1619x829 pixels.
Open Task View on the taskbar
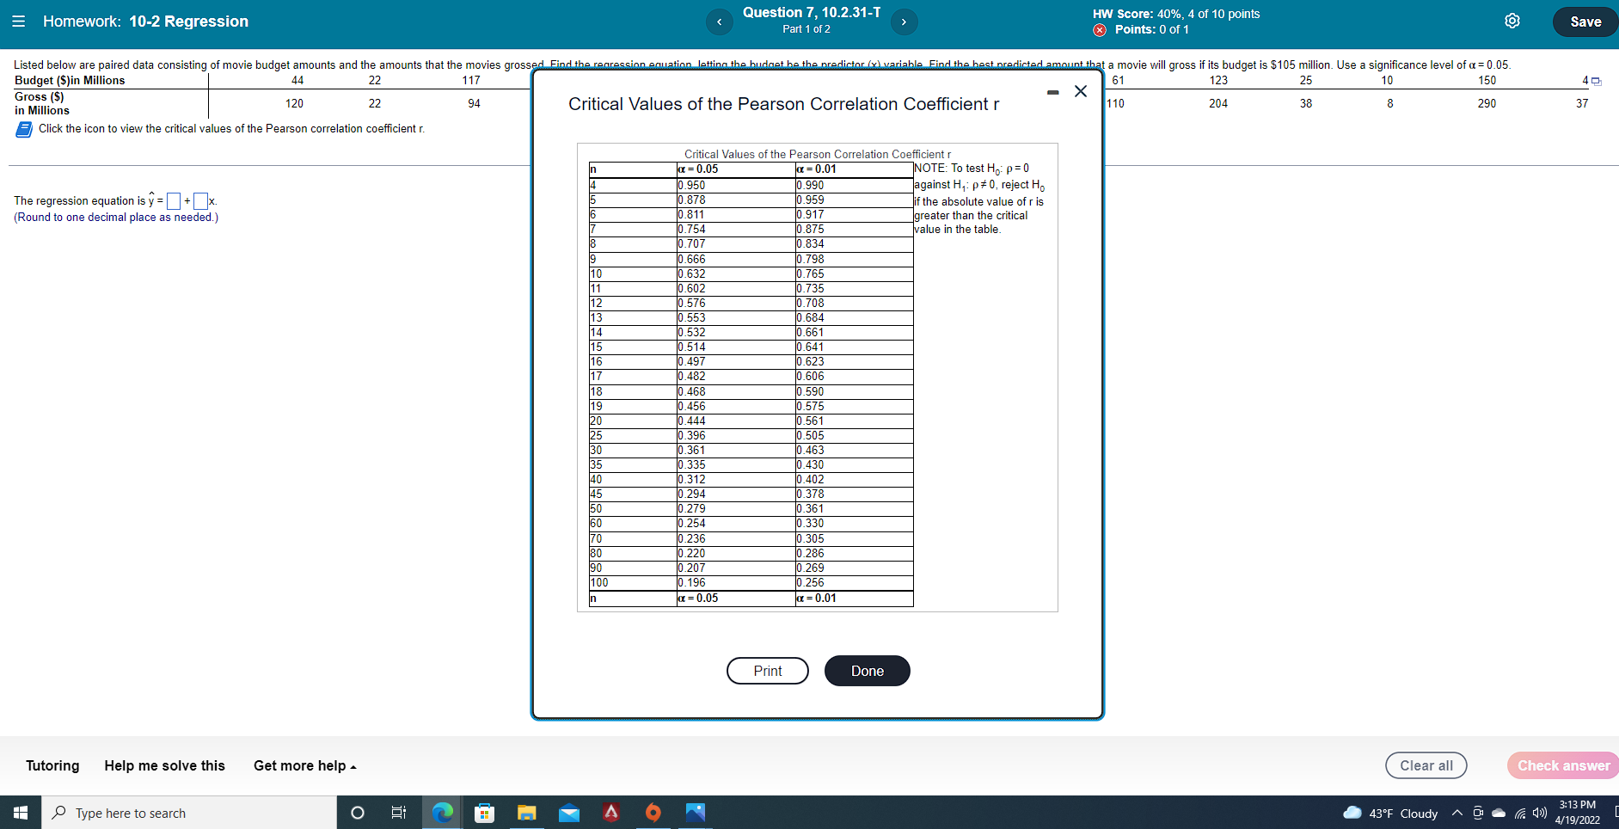[398, 812]
